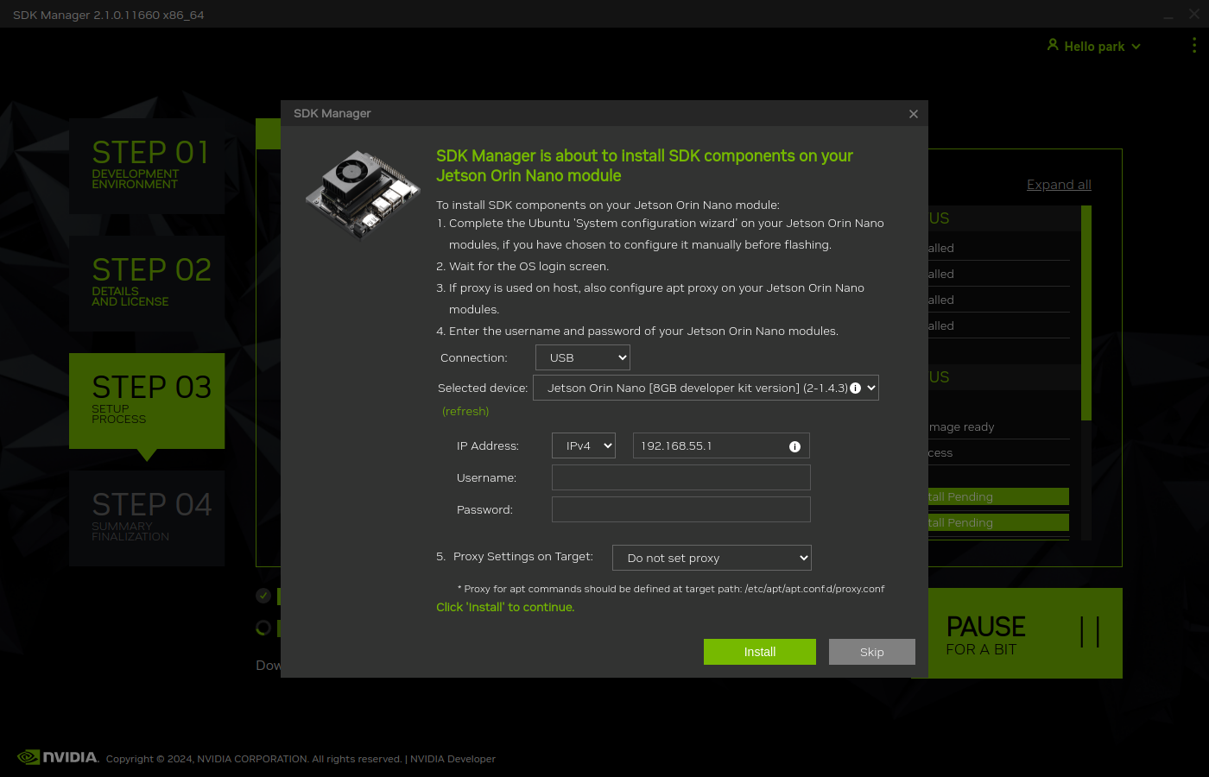Click the 'Click Install to continue' text
1209x777 pixels.
[505, 607]
